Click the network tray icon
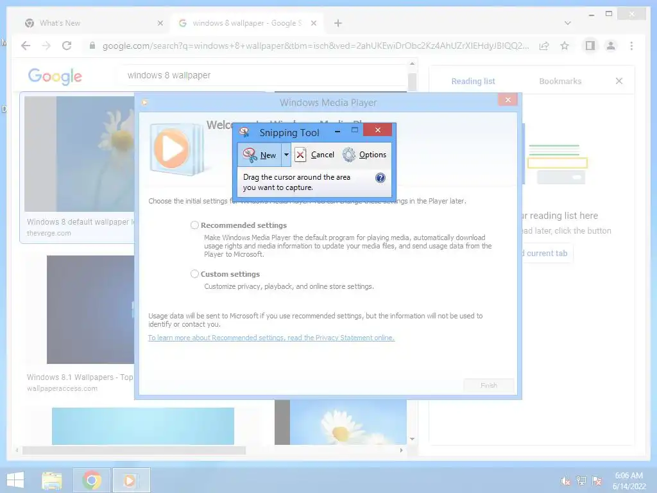Screen dimensions: 657x493 tap(581, 481)
